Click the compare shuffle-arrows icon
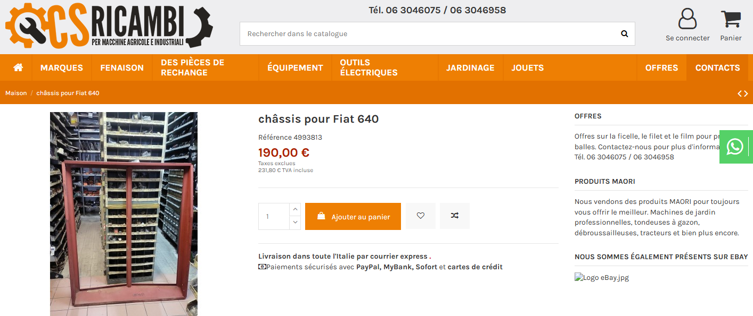Viewport: 753px width, 316px height. (454, 216)
